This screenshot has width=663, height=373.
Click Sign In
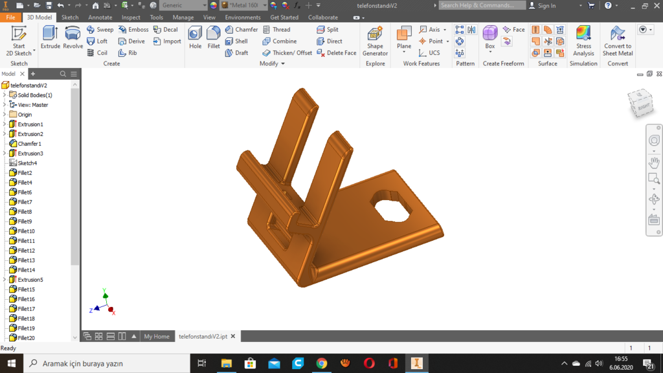click(543, 5)
